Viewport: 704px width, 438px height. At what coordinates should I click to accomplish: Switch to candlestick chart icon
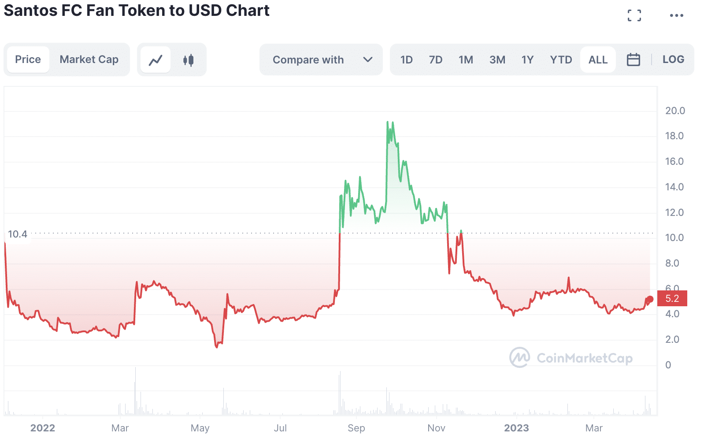pyautogui.click(x=188, y=60)
